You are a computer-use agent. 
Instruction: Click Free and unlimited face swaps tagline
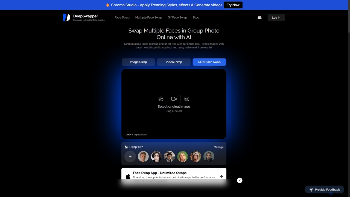[89, 20]
